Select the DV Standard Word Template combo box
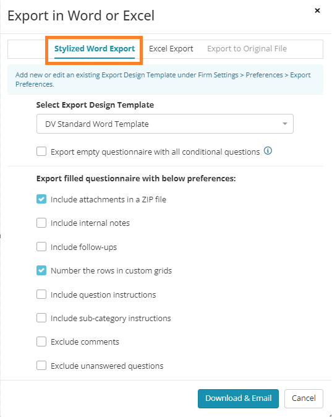 [x=165, y=124]
